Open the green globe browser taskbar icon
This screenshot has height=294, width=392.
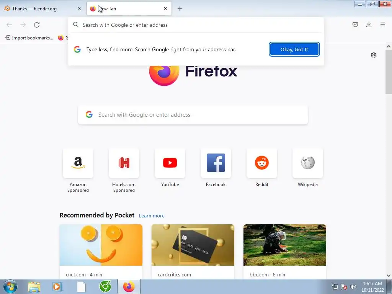(105, 286)
